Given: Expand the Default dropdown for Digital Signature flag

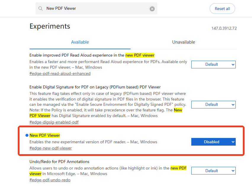Looking at the screenshot, I should click(x=213, y=104).
